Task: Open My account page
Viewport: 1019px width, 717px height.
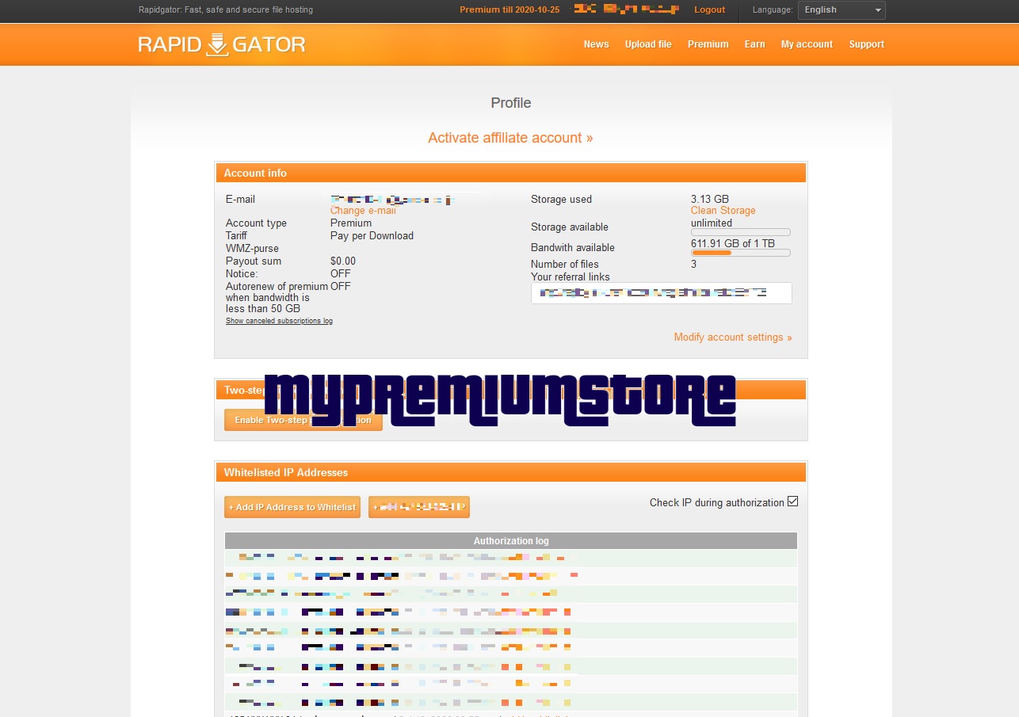Action: coord(807,44)
